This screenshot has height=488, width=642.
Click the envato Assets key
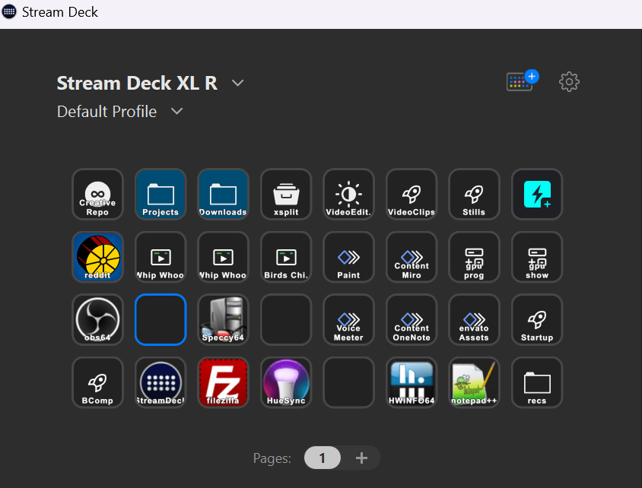[x=474, y=320]
